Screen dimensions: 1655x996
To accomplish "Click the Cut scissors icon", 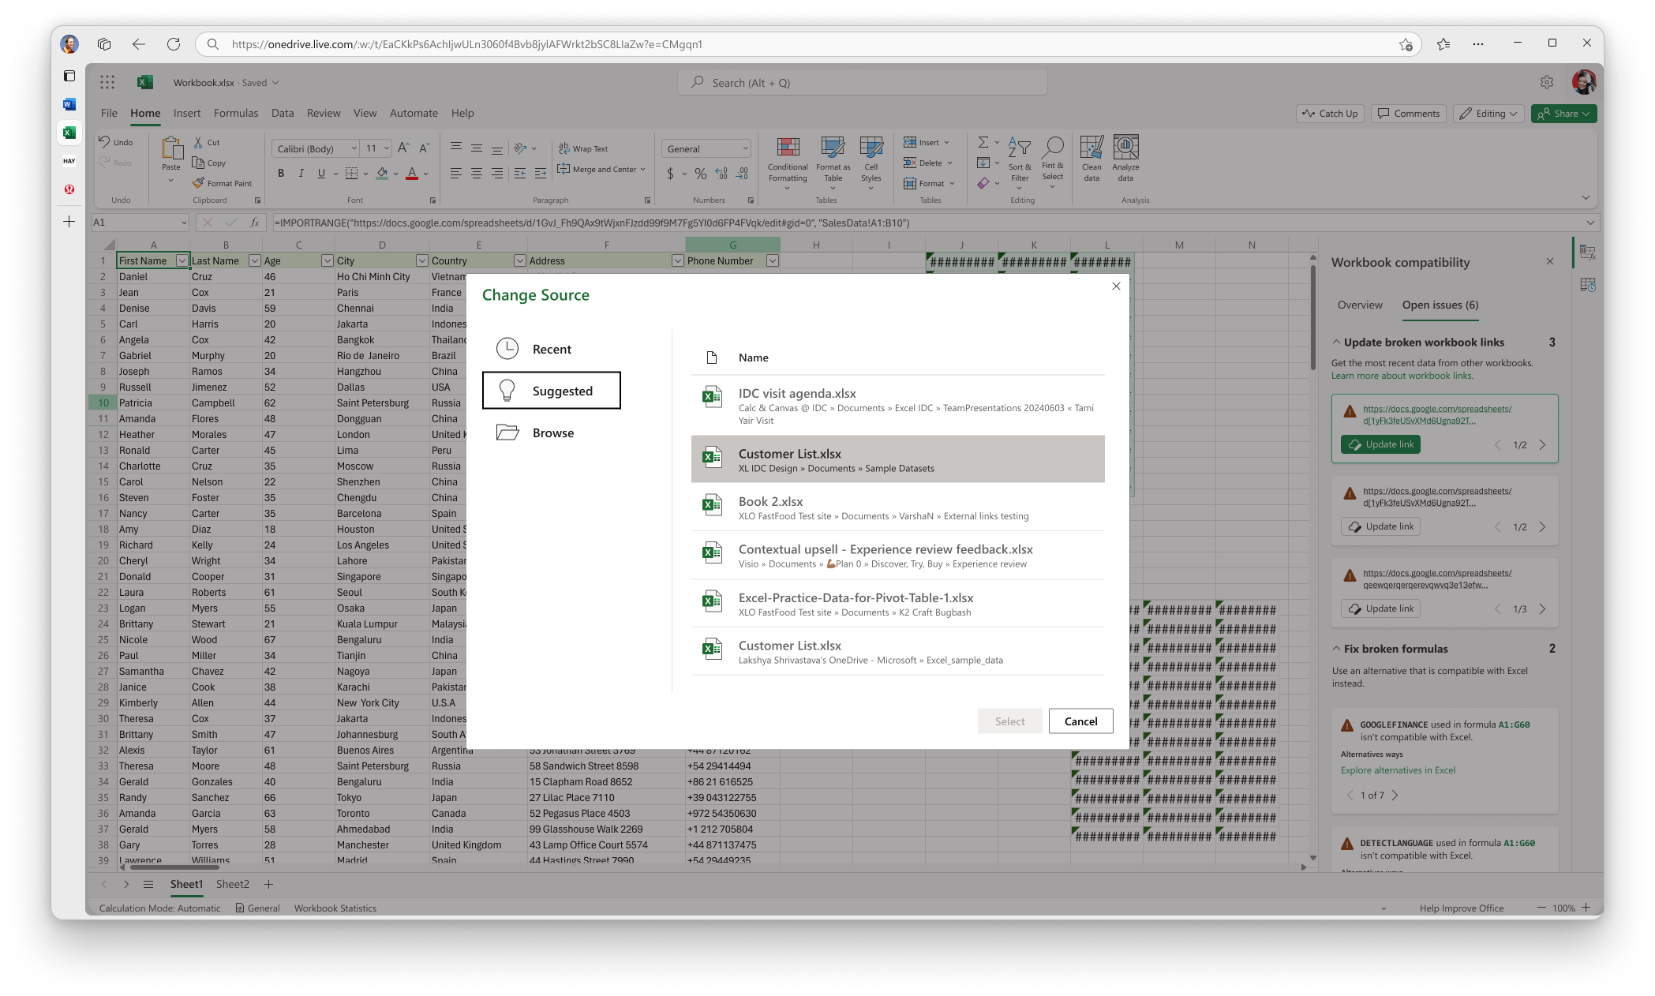I will click(199, 142).
